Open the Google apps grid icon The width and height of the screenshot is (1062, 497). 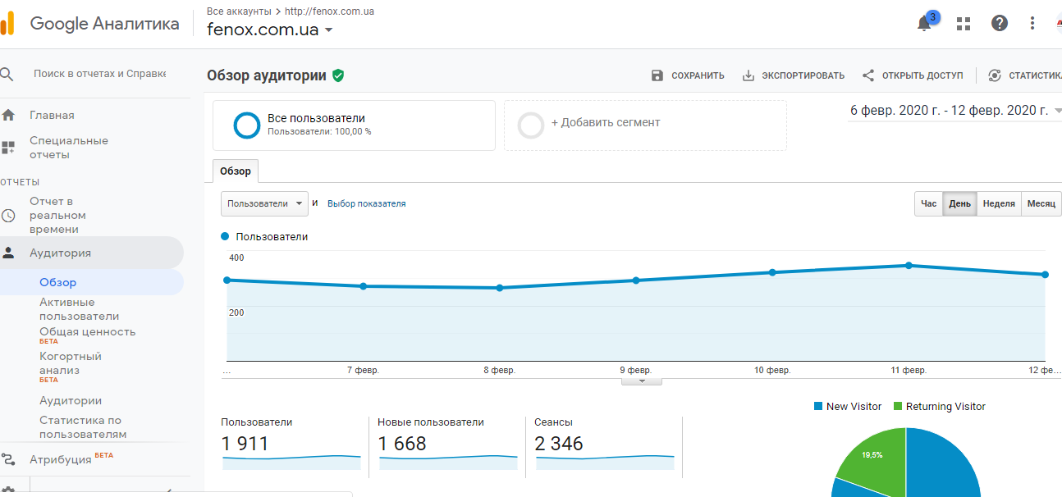[964, 23]
